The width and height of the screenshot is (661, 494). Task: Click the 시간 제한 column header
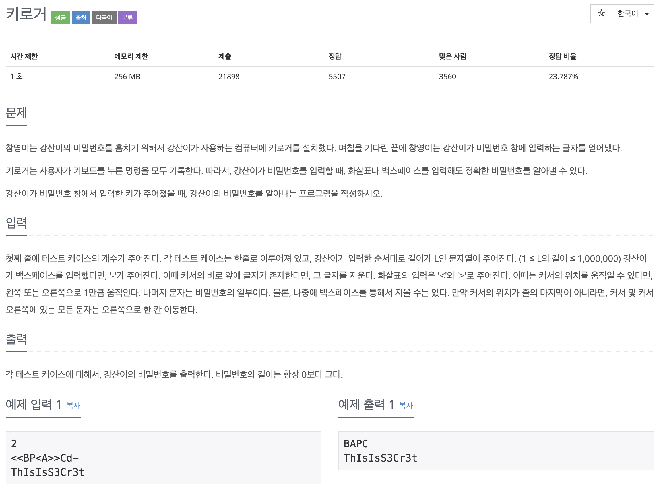point(24,56)
